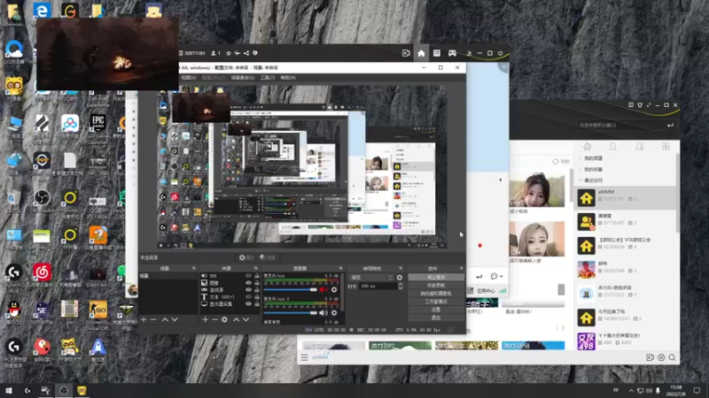Open the scene transition type dropdown

370,278
